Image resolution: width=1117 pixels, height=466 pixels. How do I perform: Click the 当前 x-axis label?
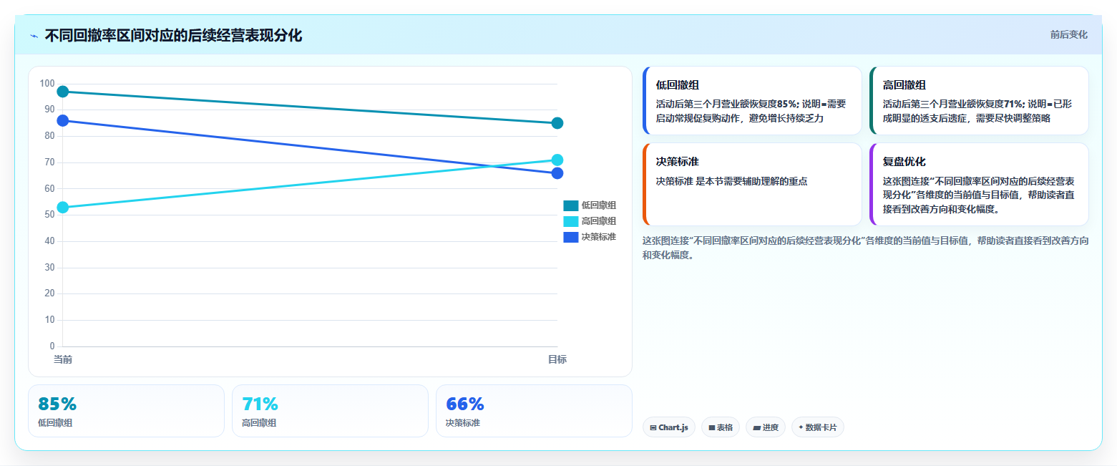click(x=63, y=359)
